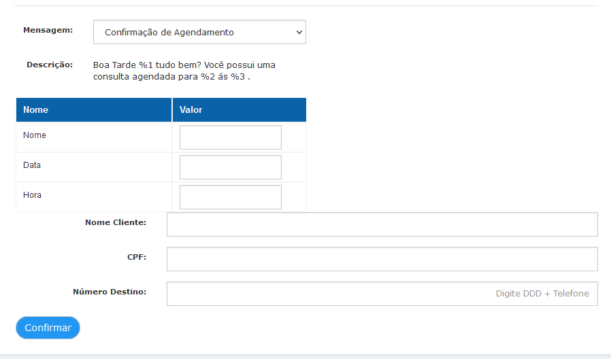This screenshot has height=359, width=611.
Task: Focus the Data value field in table
Action: tap(230, 167)
